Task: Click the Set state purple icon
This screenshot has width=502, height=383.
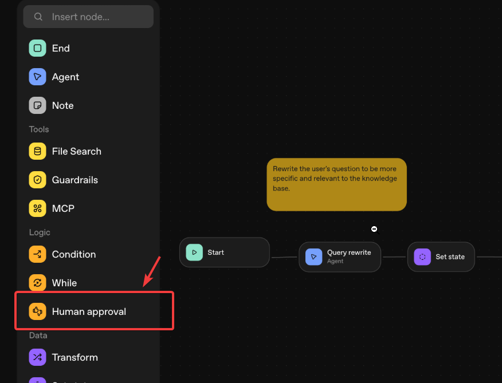Action: [x=422, y=256]
